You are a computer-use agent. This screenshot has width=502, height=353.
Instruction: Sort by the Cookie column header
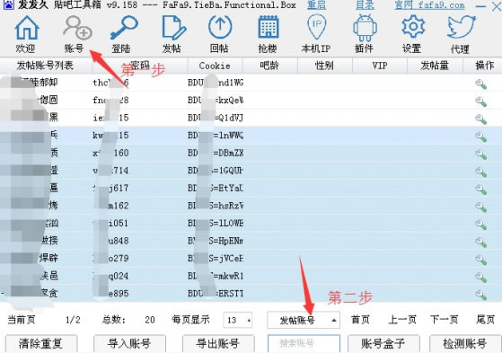coord(215,66)
